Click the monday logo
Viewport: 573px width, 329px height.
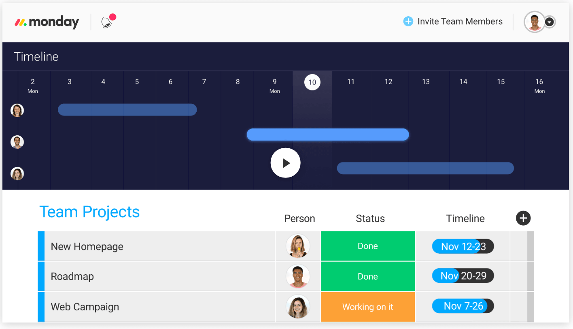coord(47,22)
